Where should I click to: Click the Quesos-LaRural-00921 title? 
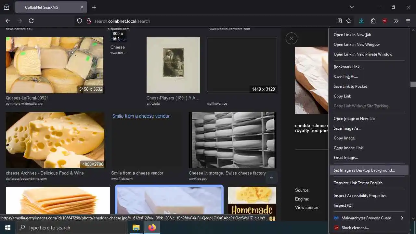click(27, 98)
